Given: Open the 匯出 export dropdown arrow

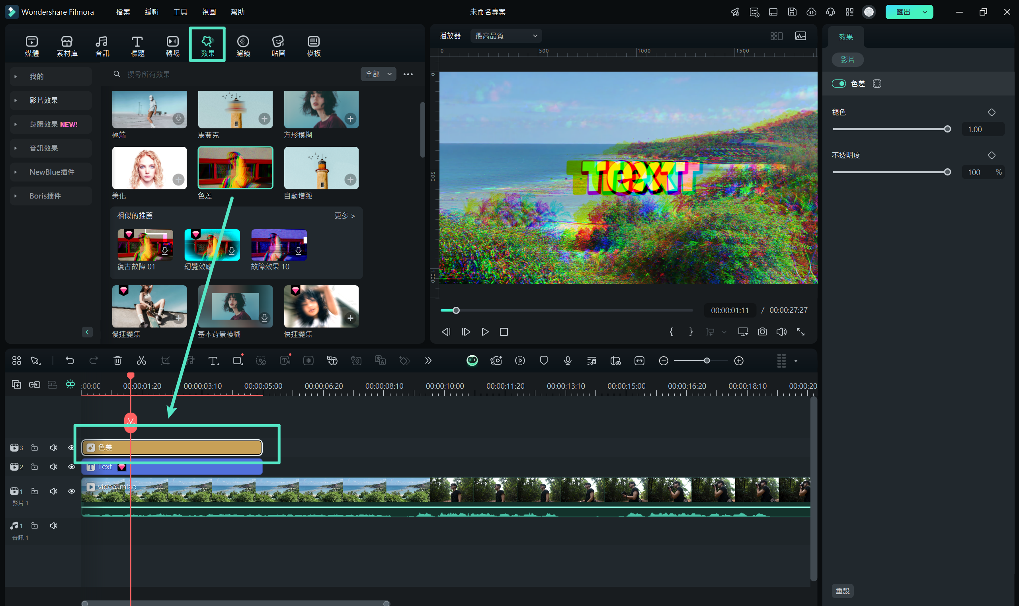Looking at the screenshot, I should pyautogui.click(x=925, y=12).
